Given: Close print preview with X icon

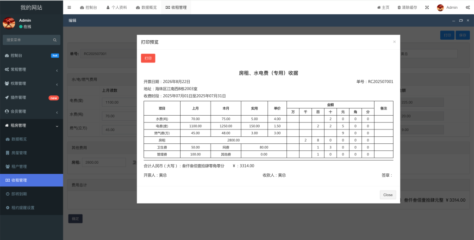Looking at the screenshot, I should pyautogui.click(x=394, y=42).
